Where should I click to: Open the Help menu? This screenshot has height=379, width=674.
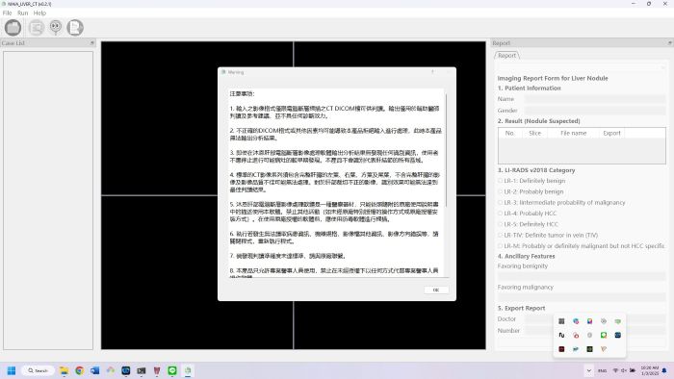pos(39,13)
